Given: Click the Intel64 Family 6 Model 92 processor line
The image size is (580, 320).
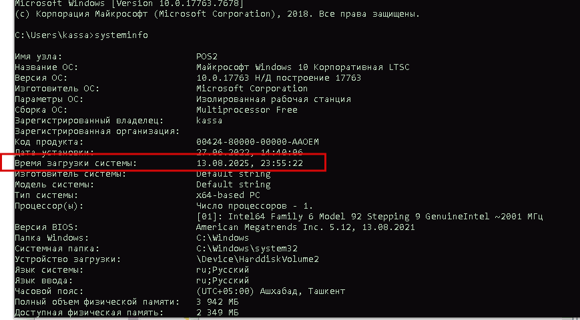Looking at the screenshot, I should point(369,217).
